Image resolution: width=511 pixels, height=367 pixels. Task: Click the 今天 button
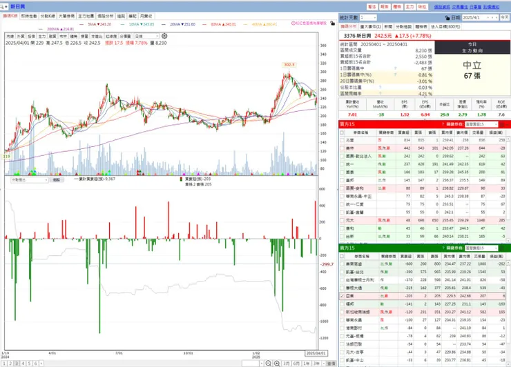pyautogui.click(x=505, y=17)
